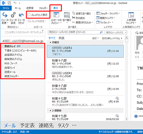This screenshot has width=143, height=134.
Task: Open To Do バー dropdown
Action: pyautogui.click(x=105, y=22)
